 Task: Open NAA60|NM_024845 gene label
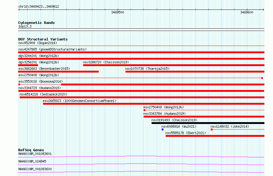(32, 161)
